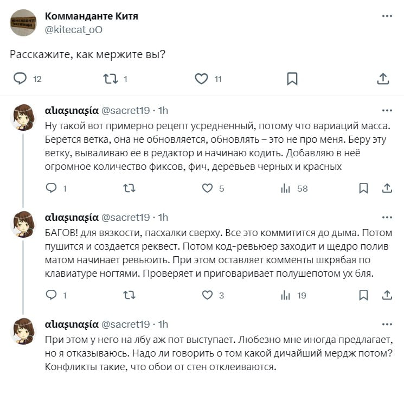Viewport: 404px width, 394px height.
Task: Bookmark the first sacret19 reply
Action: [x=364, y=188]
